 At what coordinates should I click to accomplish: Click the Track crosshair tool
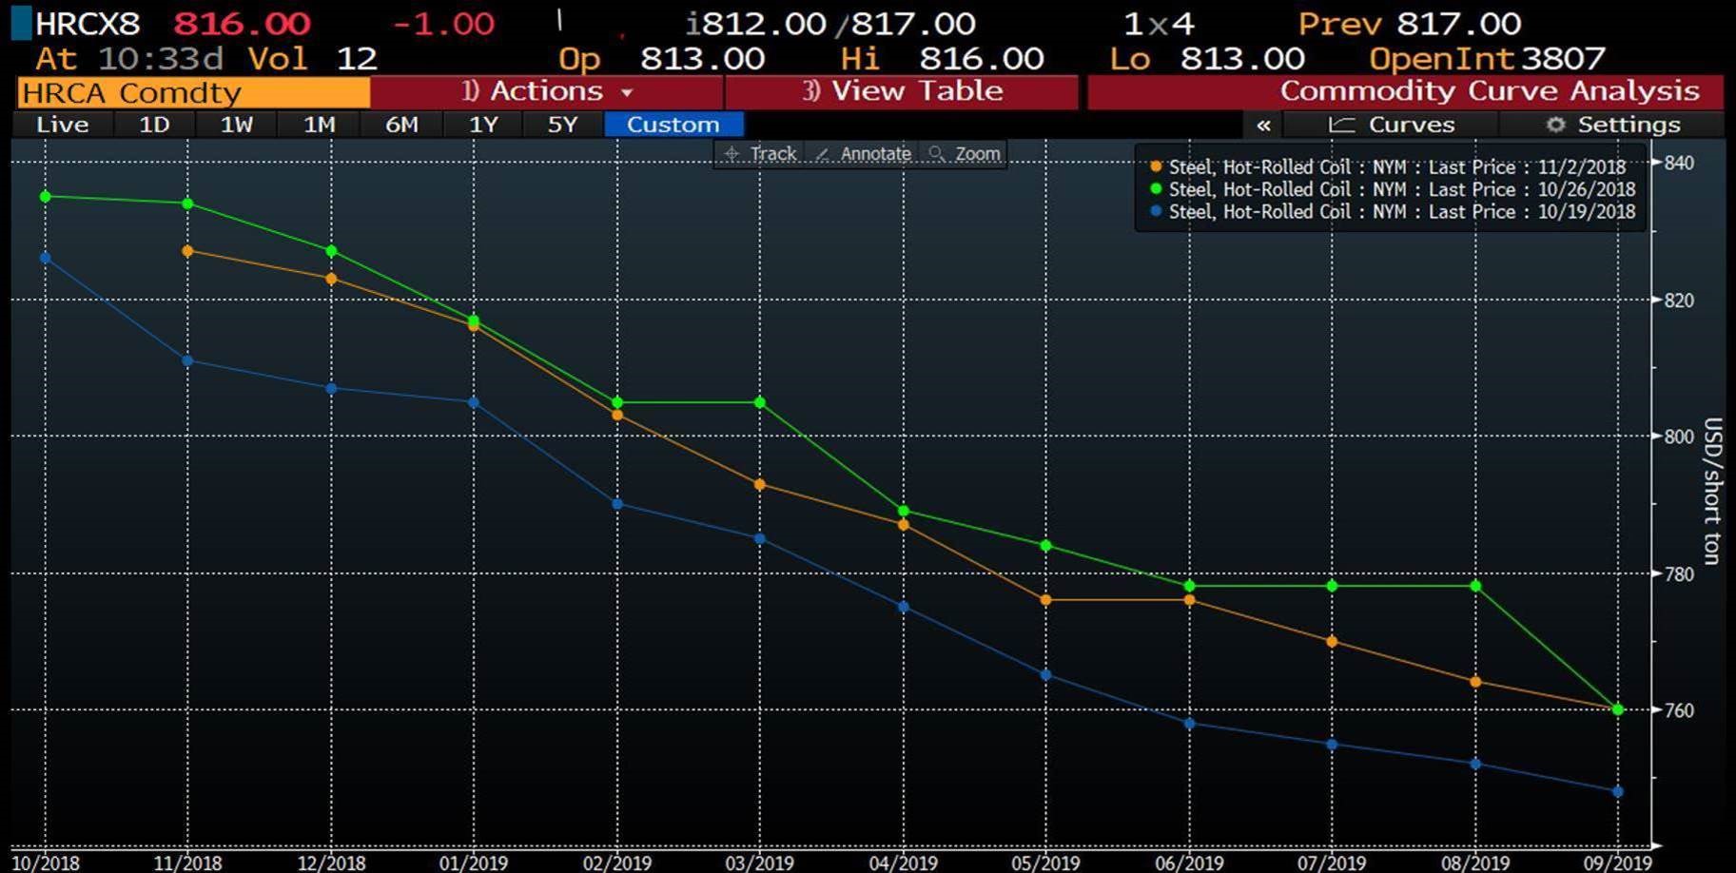(760, 154)
